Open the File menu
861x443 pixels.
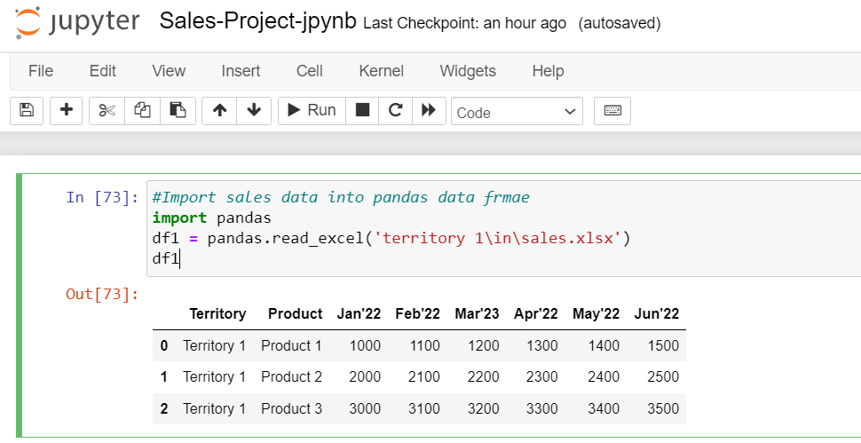coord(41,71)
